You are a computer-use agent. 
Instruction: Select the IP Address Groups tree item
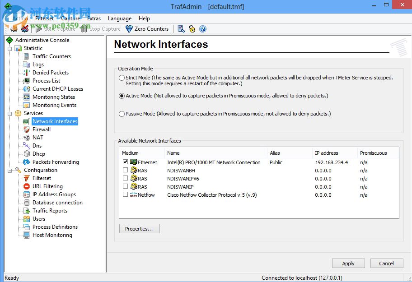(54, 194)
